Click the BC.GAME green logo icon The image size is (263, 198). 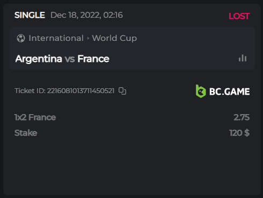tap(201, 91)
